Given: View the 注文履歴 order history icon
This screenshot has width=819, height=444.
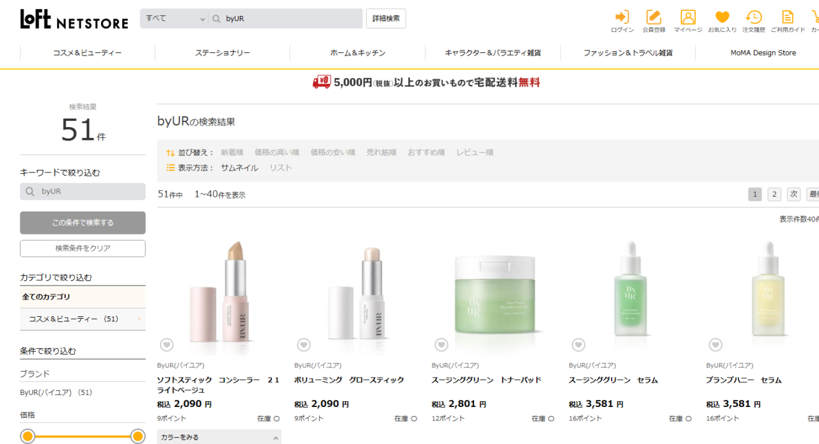Looking at the screenshot, I should click(754, 21).
